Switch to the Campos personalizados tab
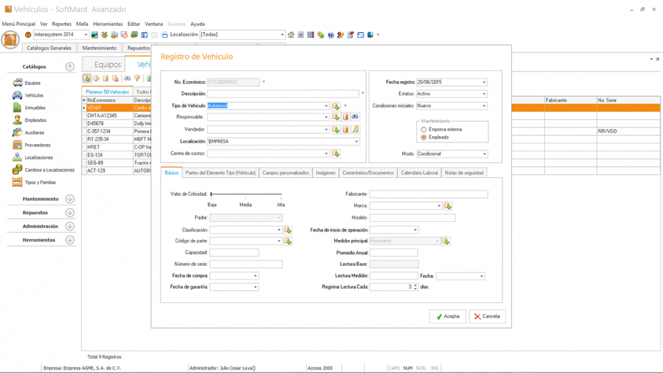 [286, 173]
